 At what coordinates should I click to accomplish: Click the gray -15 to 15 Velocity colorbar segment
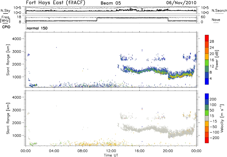pyautogui.click(x=207, y=118)
